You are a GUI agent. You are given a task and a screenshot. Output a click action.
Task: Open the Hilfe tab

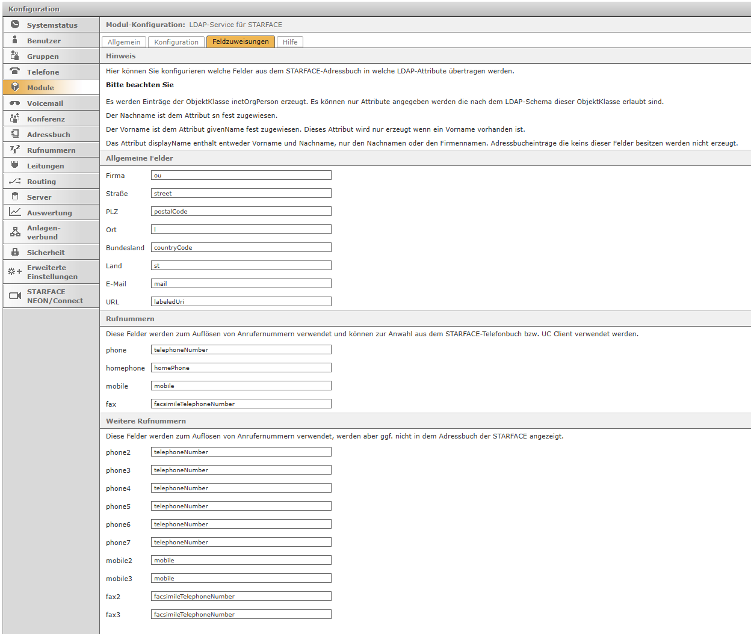pos(290,42)
